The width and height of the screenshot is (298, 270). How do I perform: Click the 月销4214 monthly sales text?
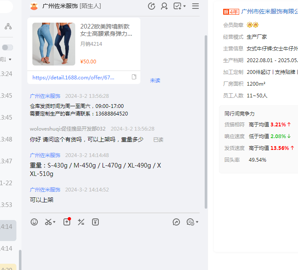click(91, 44)
